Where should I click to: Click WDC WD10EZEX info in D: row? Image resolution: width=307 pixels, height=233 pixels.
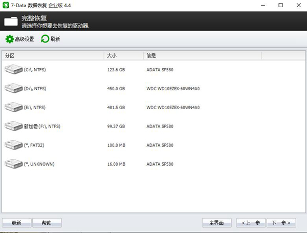(x=173, y=89)
